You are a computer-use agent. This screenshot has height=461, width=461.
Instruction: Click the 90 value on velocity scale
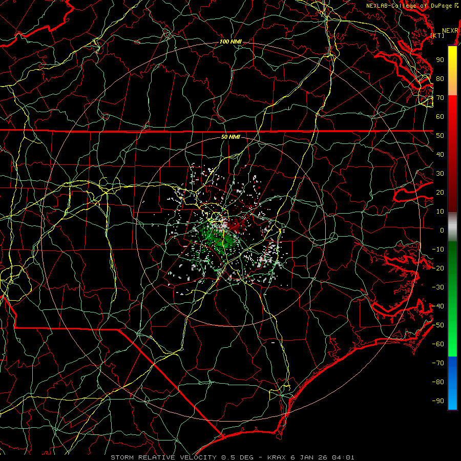(x=440, y=60)
